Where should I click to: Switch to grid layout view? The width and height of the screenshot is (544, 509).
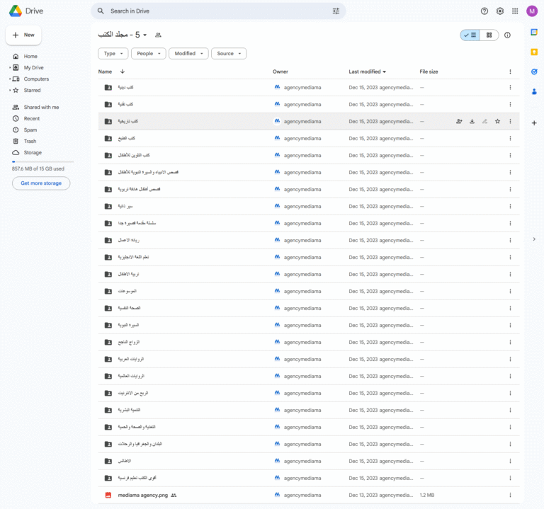click(x=489, y=35)
